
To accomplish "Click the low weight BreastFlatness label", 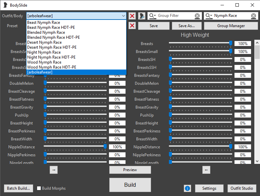I will [x=22, y=99].
